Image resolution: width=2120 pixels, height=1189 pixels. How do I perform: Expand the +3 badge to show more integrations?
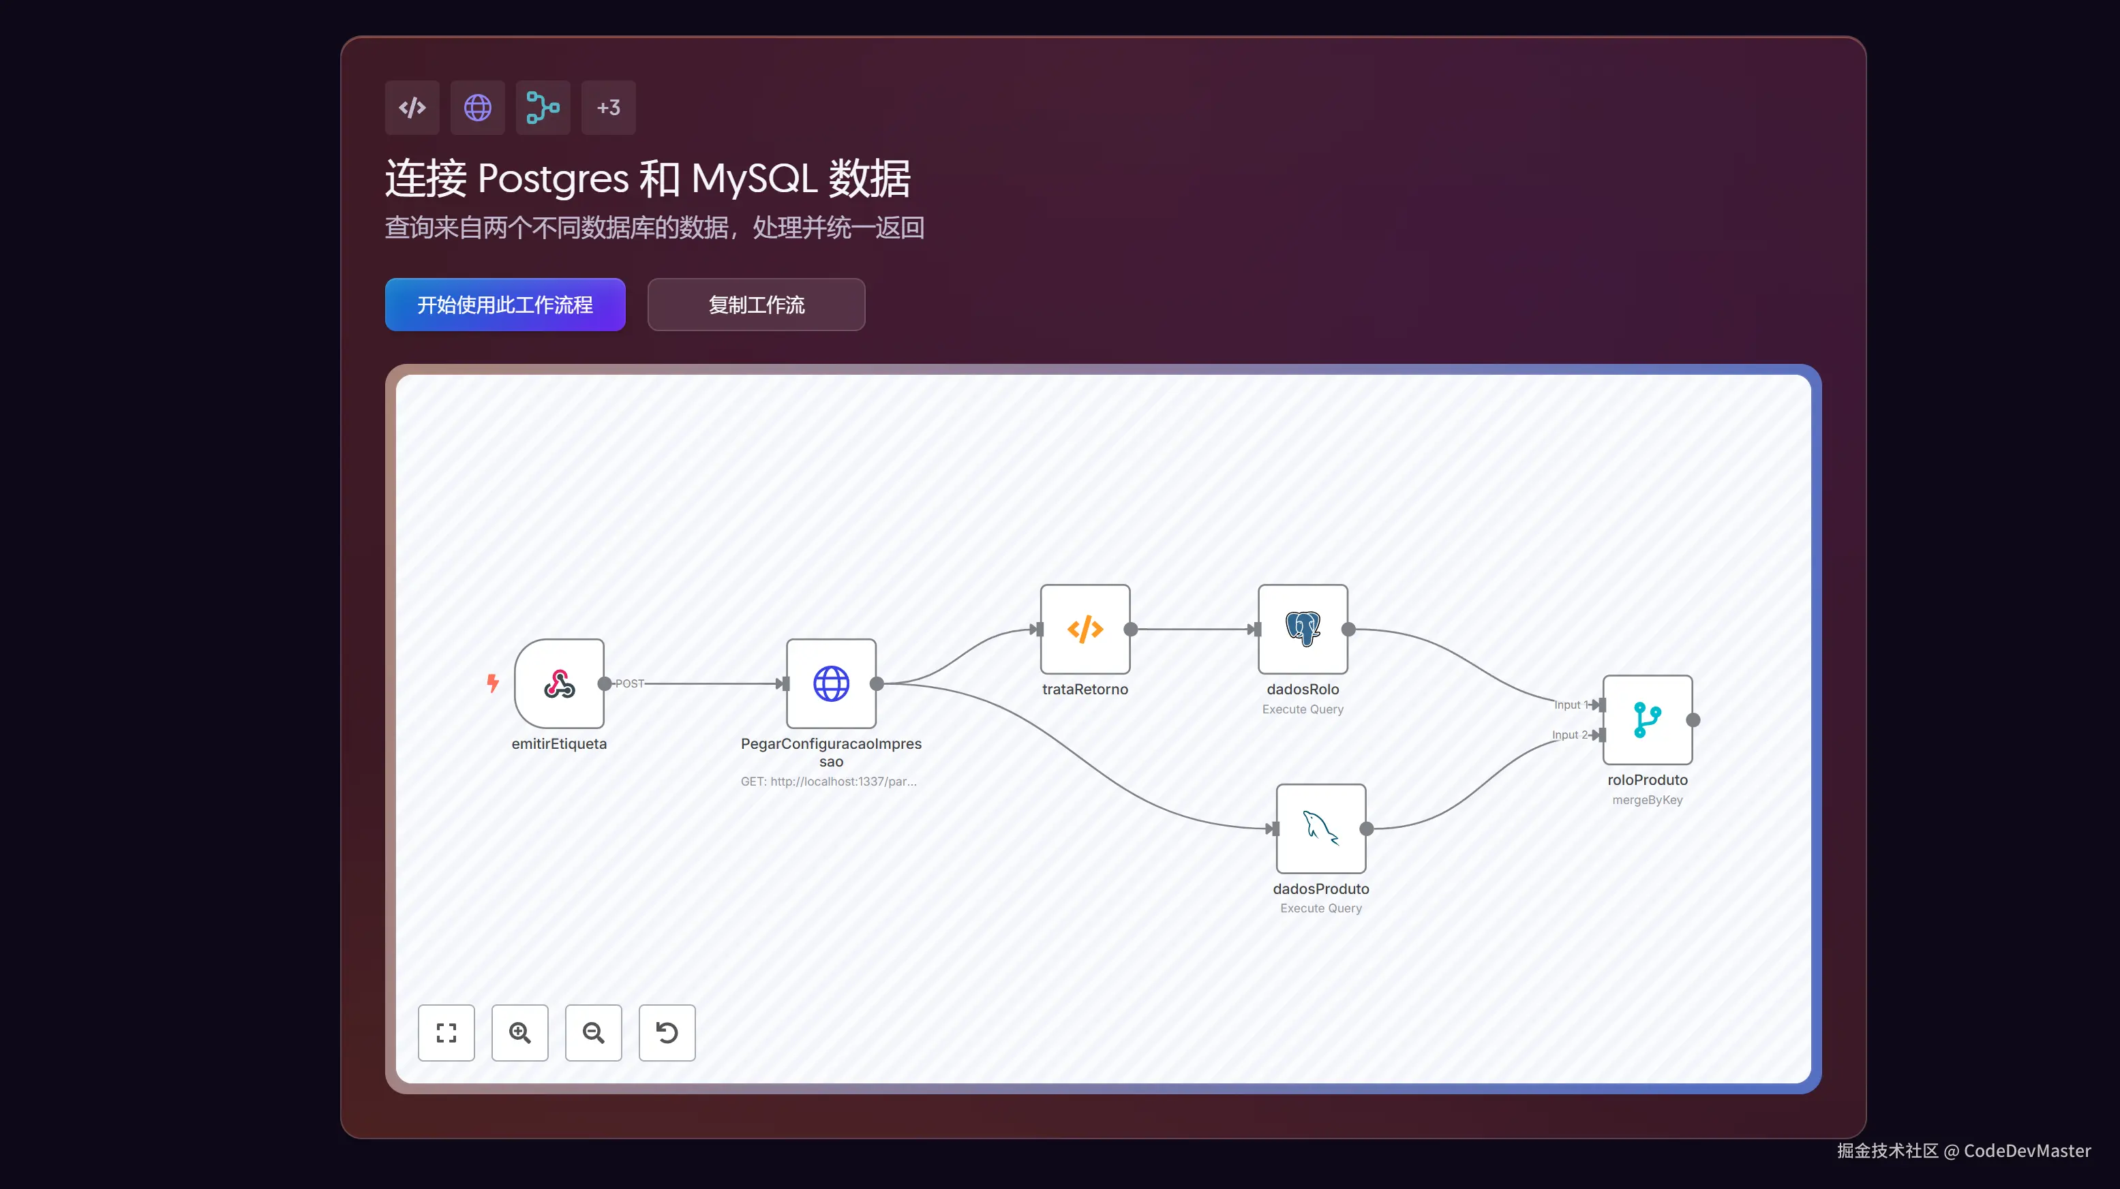pyautogui.click(x=607, y=107)
